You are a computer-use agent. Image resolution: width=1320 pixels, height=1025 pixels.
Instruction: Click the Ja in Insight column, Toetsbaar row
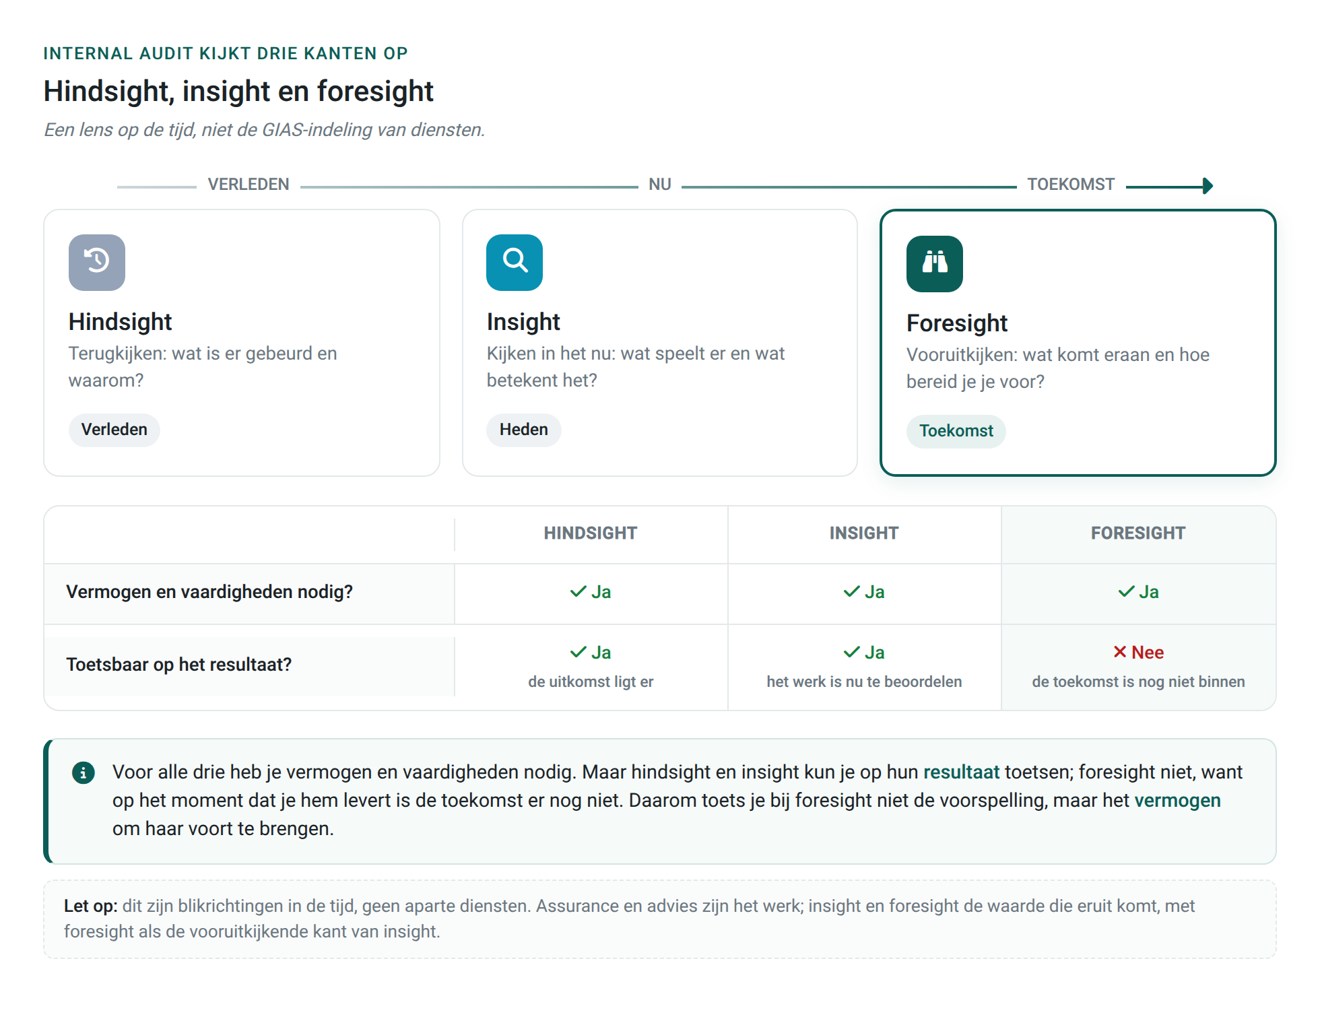874,653
